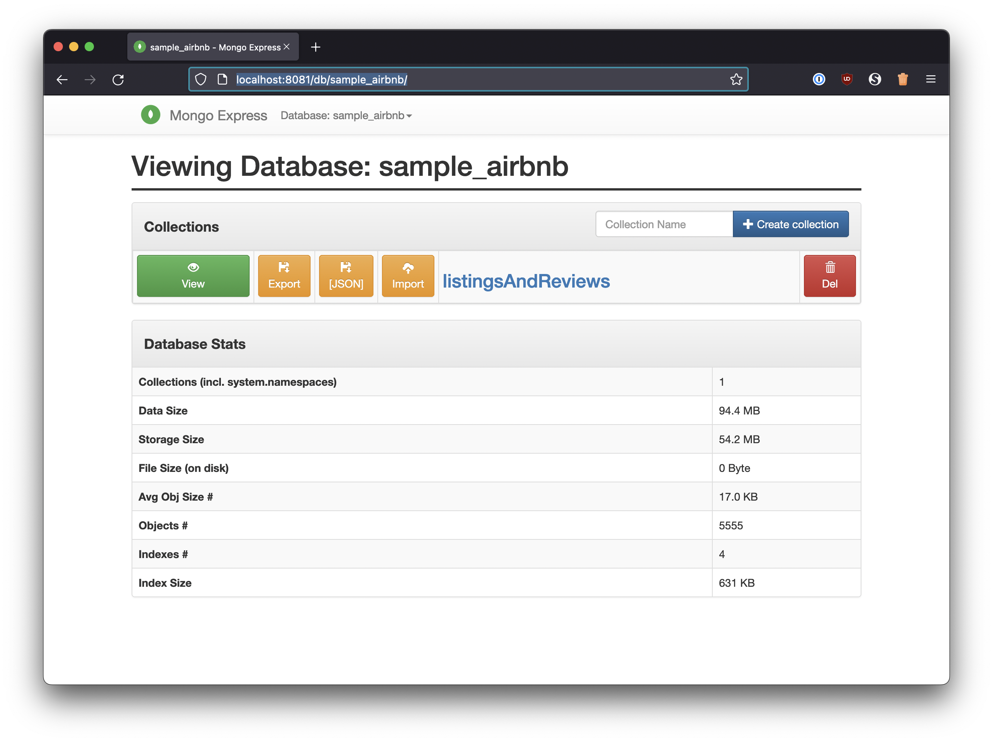The width and height of the screenshot is (993, 742).
Task: Export the listingsAndReviews collection as JSON
Action: point(345,276)
